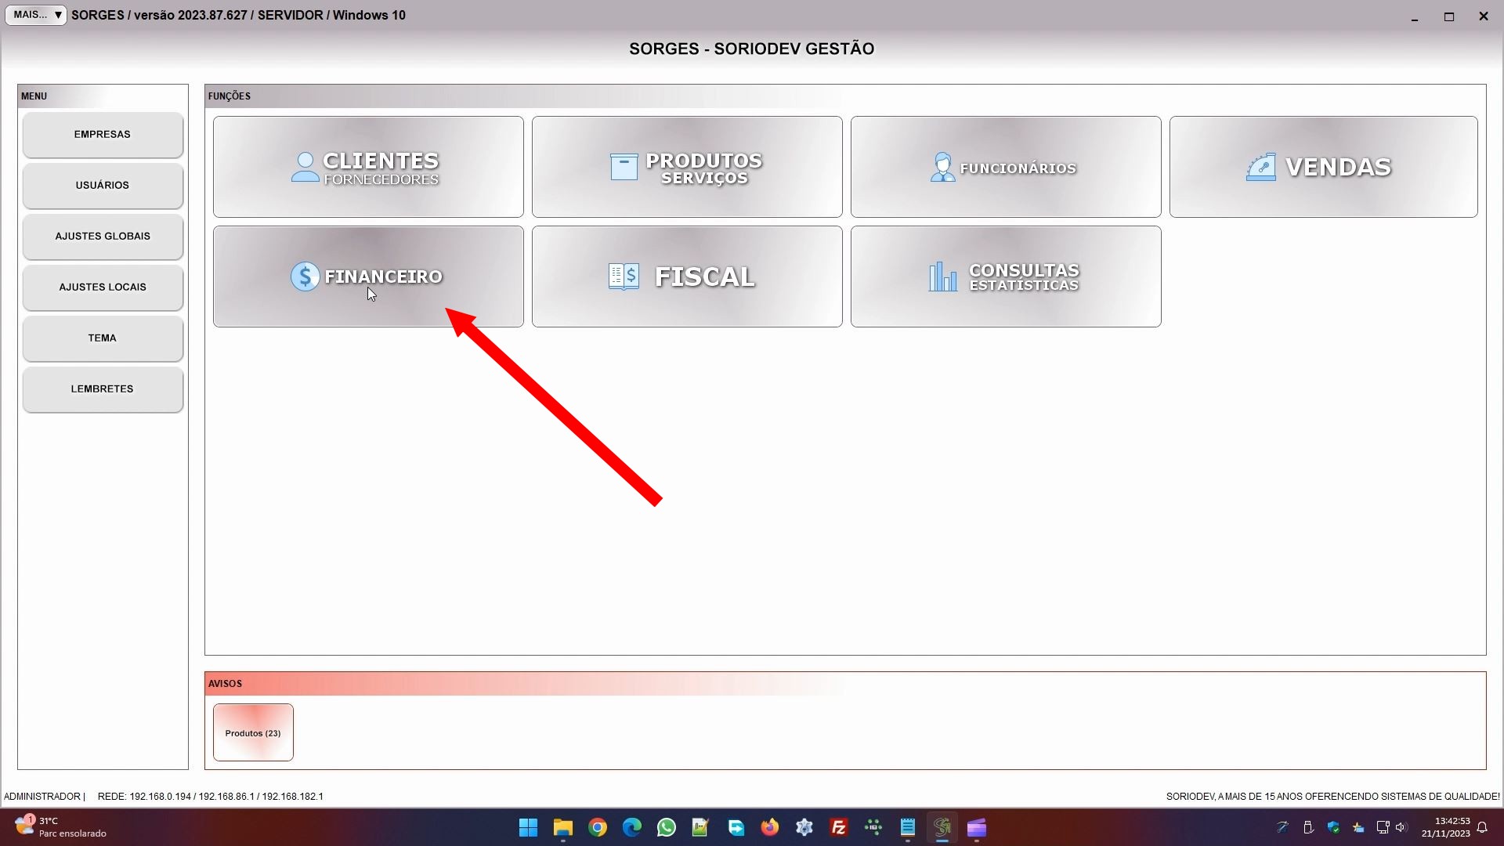1504x846 pixels.
Task: Open the Windows Start menu
Action: click(529, 828)
